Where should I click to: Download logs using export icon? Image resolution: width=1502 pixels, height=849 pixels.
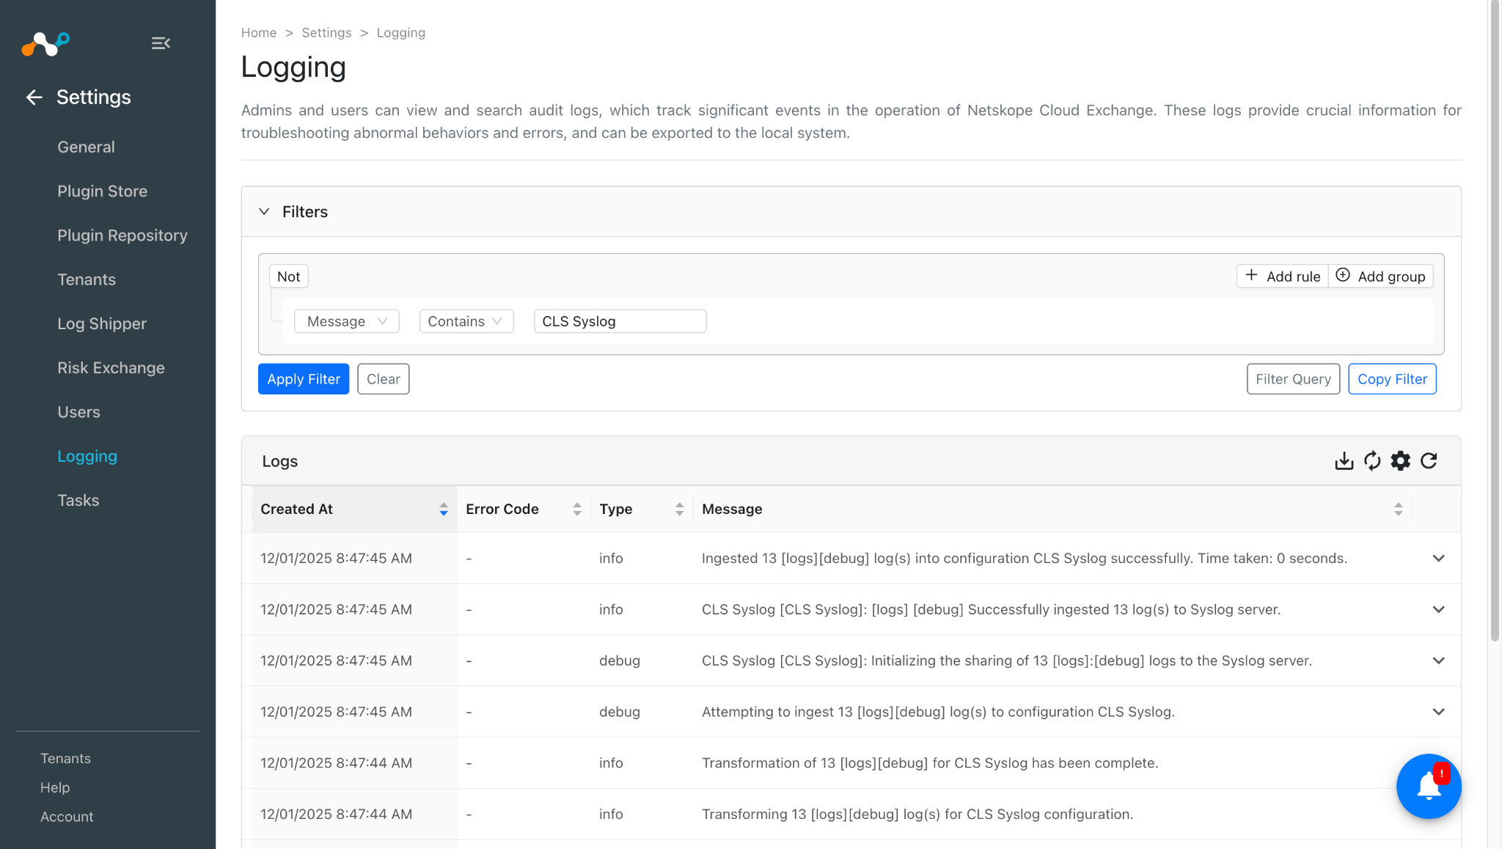(1344, 460)
